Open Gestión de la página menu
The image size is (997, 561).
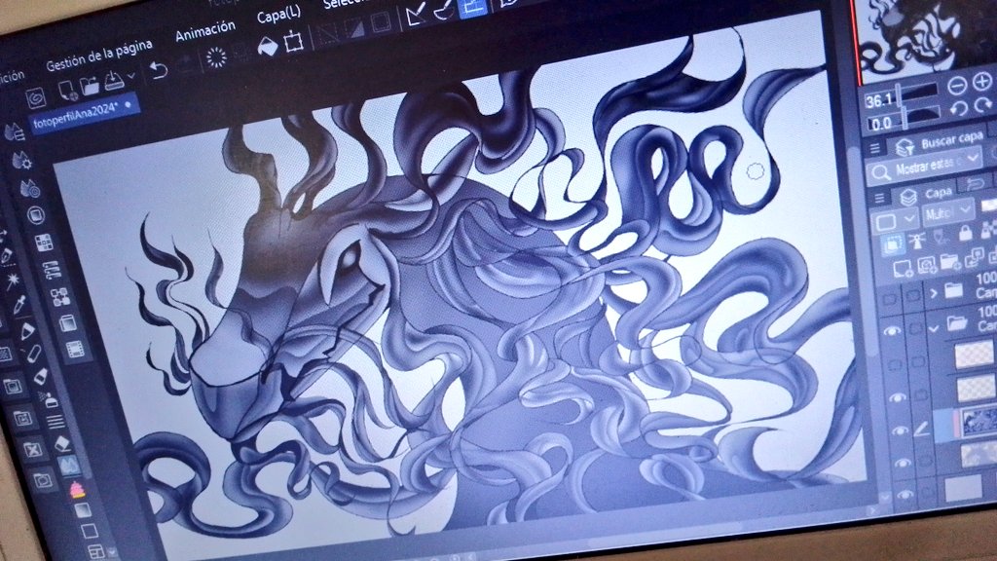99,55
